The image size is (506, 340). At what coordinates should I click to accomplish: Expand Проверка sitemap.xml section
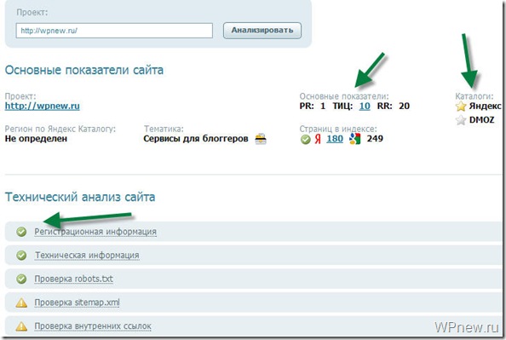pos(77,303)
